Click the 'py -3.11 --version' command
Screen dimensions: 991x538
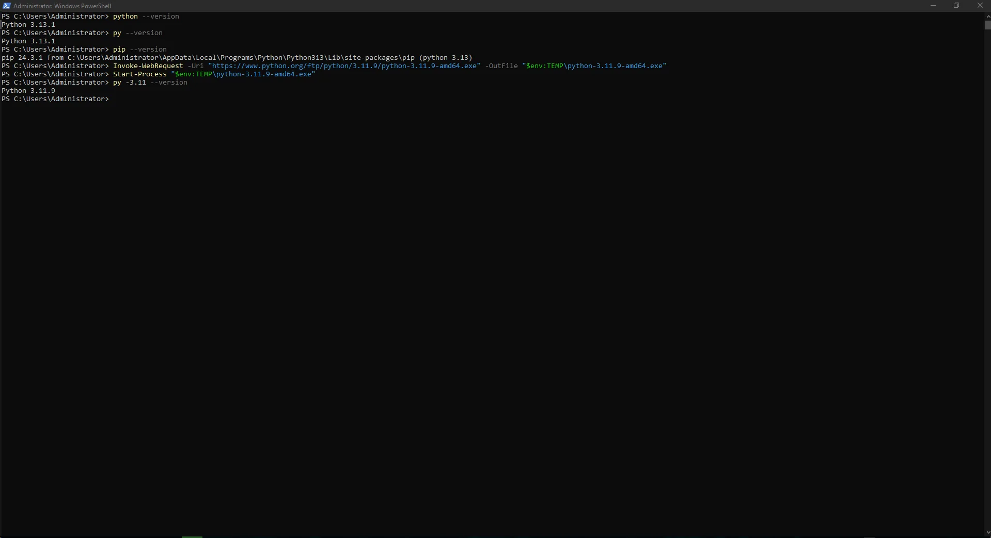[x=150, y=83]
